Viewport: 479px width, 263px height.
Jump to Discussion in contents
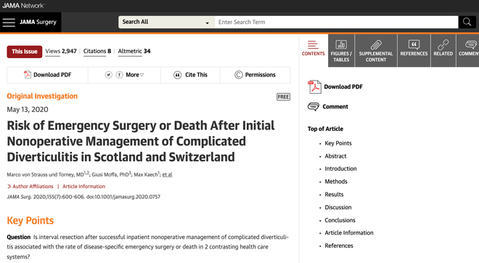[x=338, y=207]
